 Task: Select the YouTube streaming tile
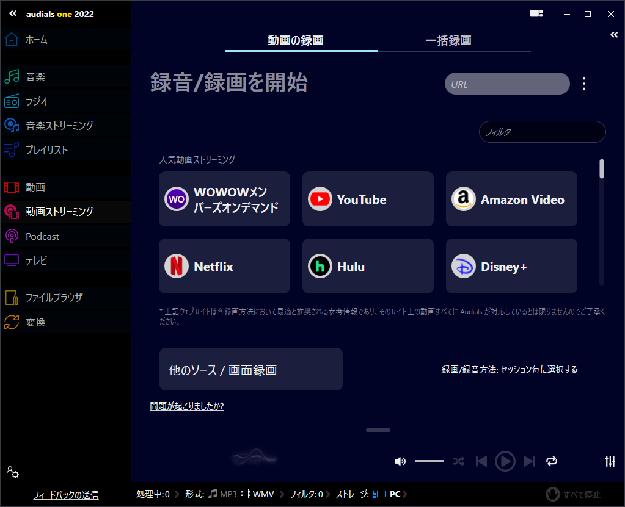coord(368,199)
